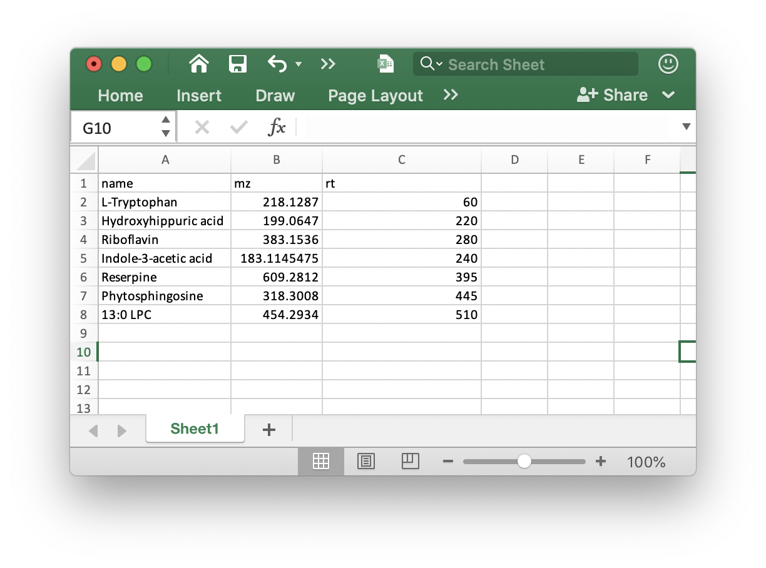Select Normal view in the status bar
This screenshot has width=766, height=568.
[321, 461]
